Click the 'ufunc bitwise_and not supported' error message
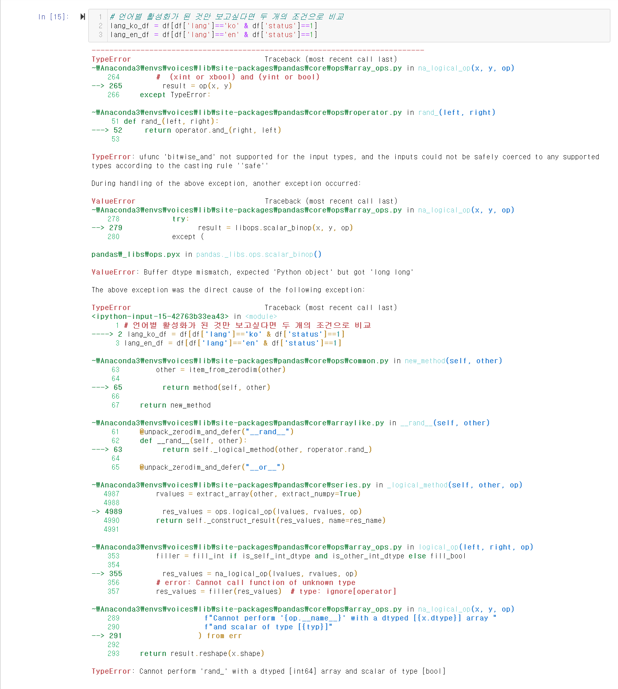 345,161
